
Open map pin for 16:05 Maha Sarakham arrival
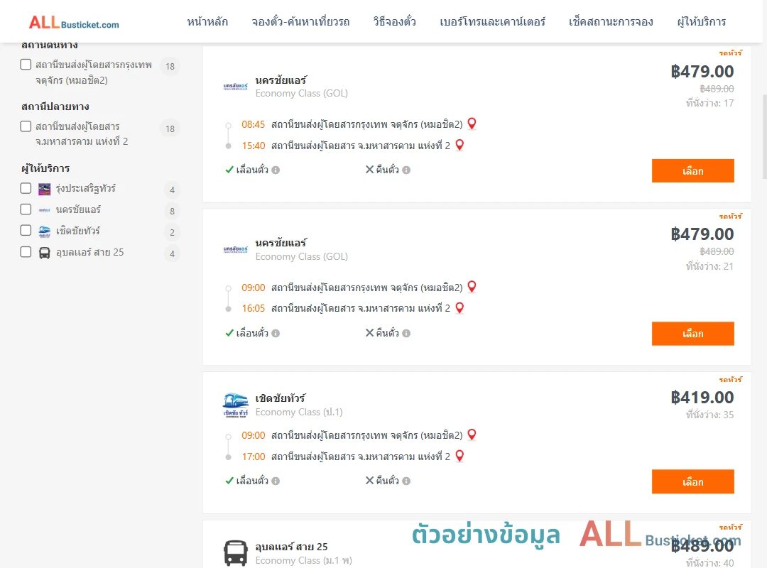[459, 307]
